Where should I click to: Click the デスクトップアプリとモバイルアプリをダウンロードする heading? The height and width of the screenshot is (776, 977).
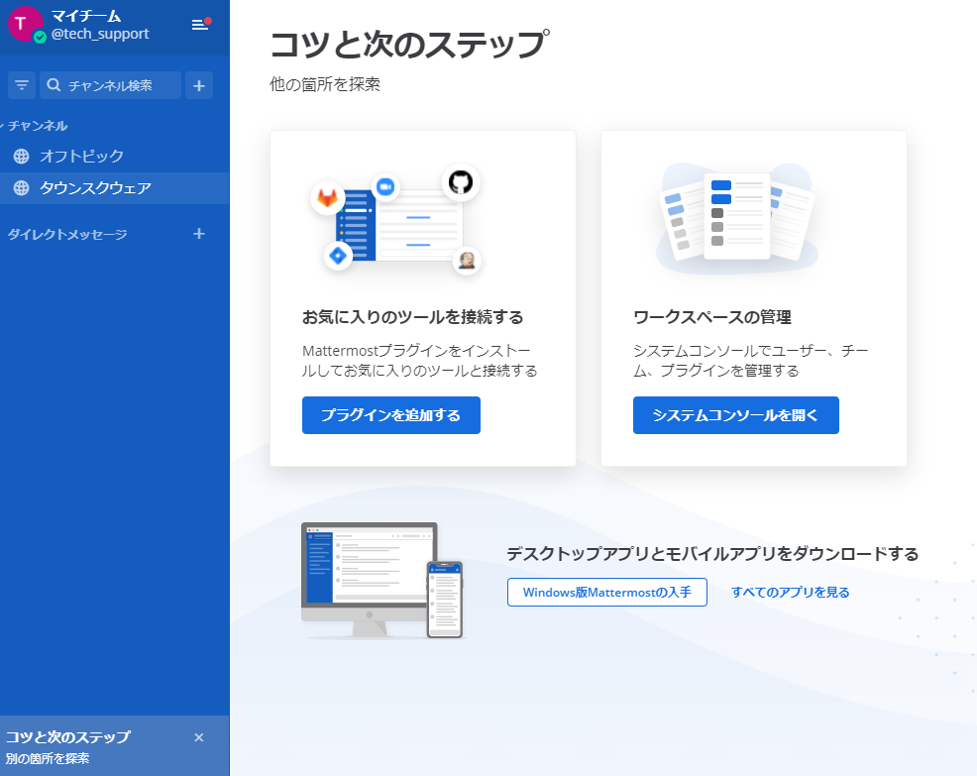712,554
